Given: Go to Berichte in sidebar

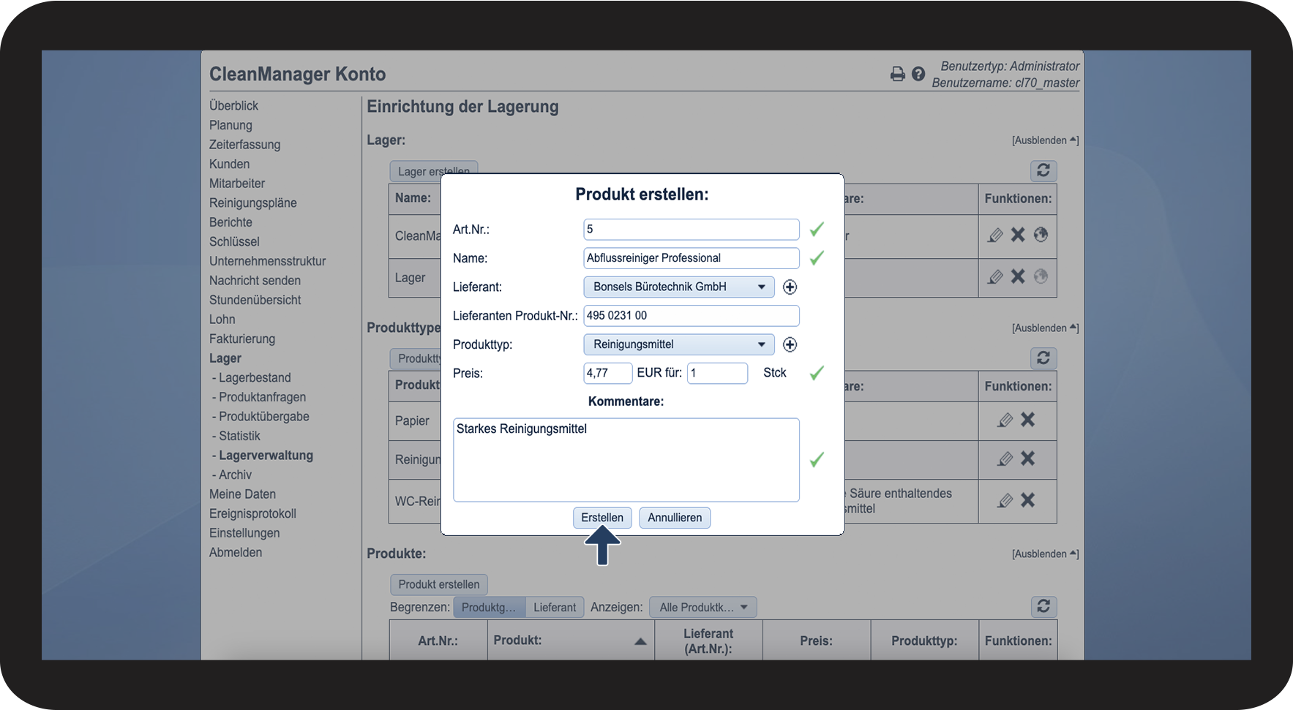Looking at the screenshot, I should point(231,222).
